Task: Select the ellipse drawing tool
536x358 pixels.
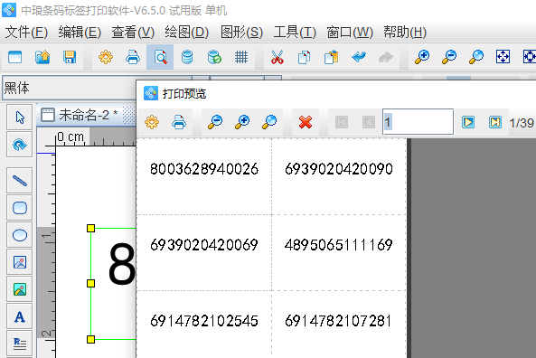Action: point(20,235)
